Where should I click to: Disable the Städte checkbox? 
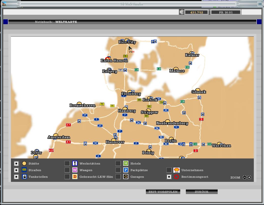[16, 164]
